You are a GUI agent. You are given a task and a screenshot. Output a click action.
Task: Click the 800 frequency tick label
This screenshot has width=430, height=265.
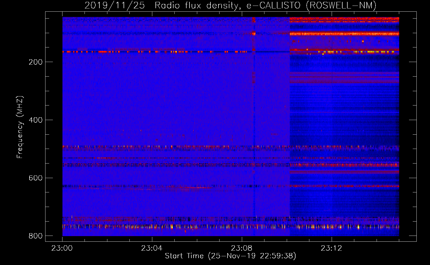36,236
